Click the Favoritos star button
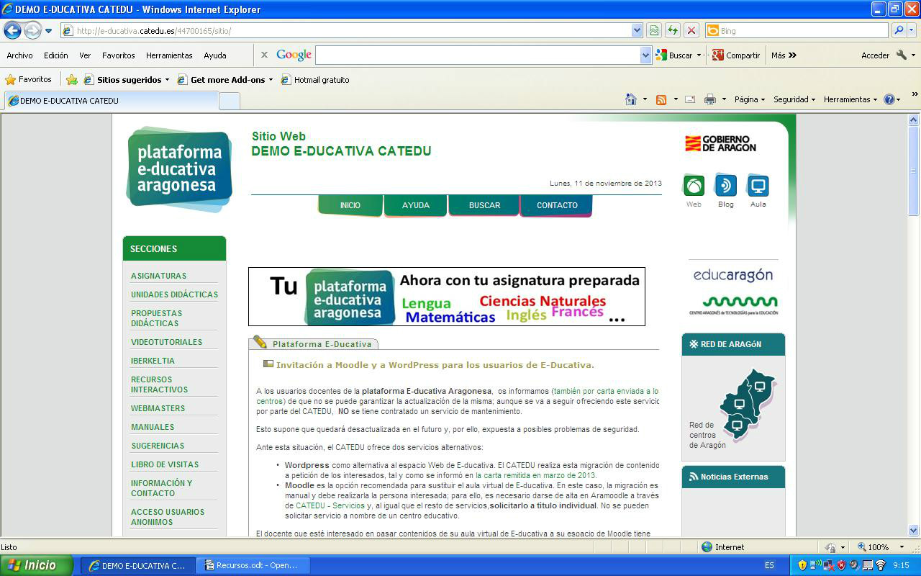 pyautogui.click(x=29, y=79)
